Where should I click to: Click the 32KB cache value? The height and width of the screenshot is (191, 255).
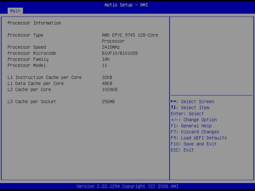tap(107, 77)
